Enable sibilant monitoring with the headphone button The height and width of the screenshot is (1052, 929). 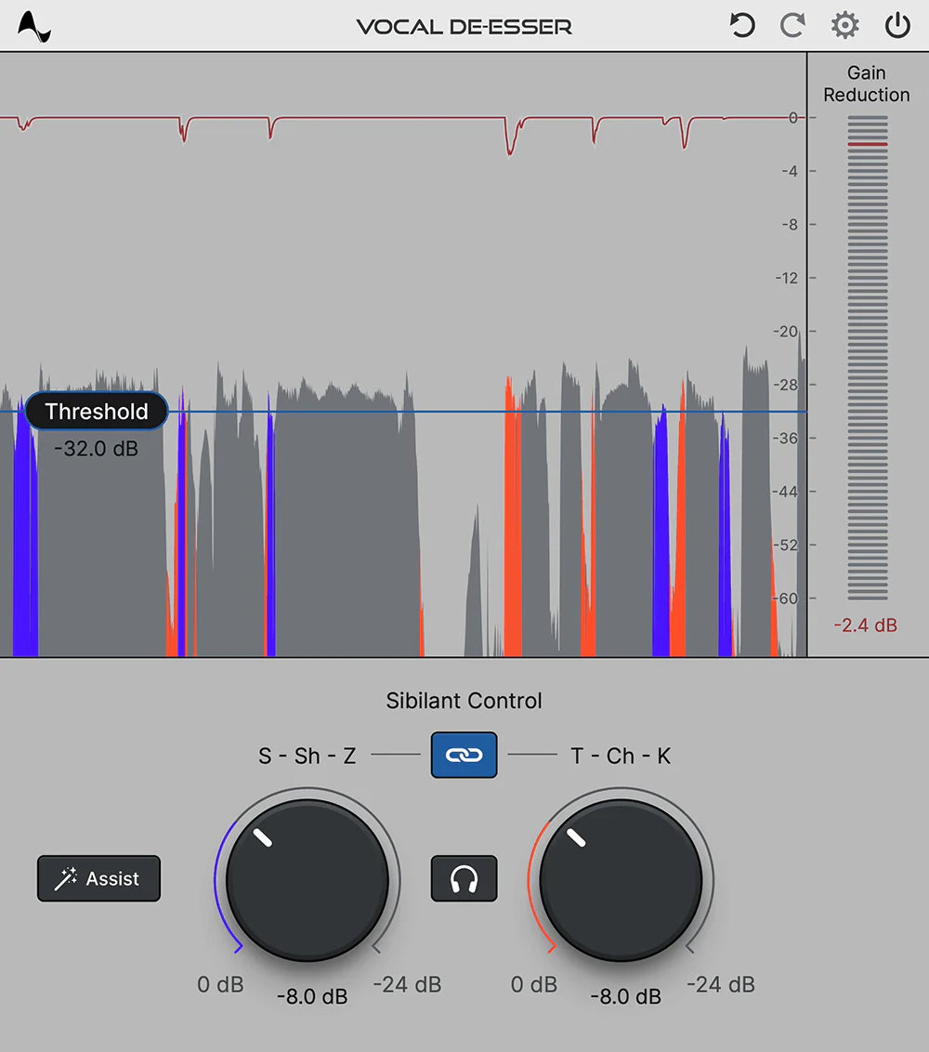464,878
